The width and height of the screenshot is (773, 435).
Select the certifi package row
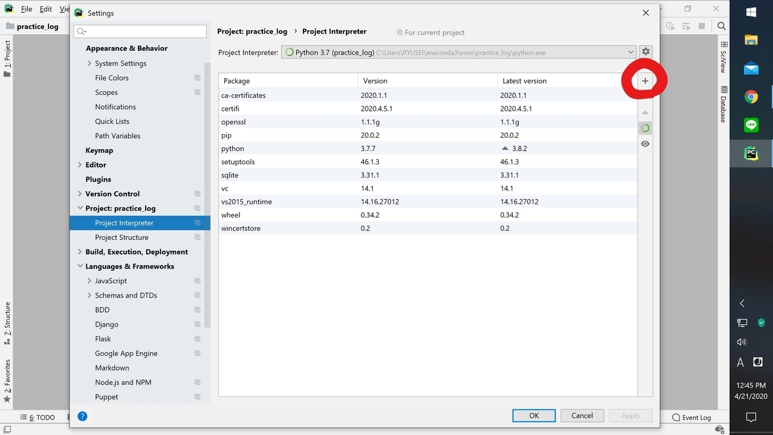428,109
